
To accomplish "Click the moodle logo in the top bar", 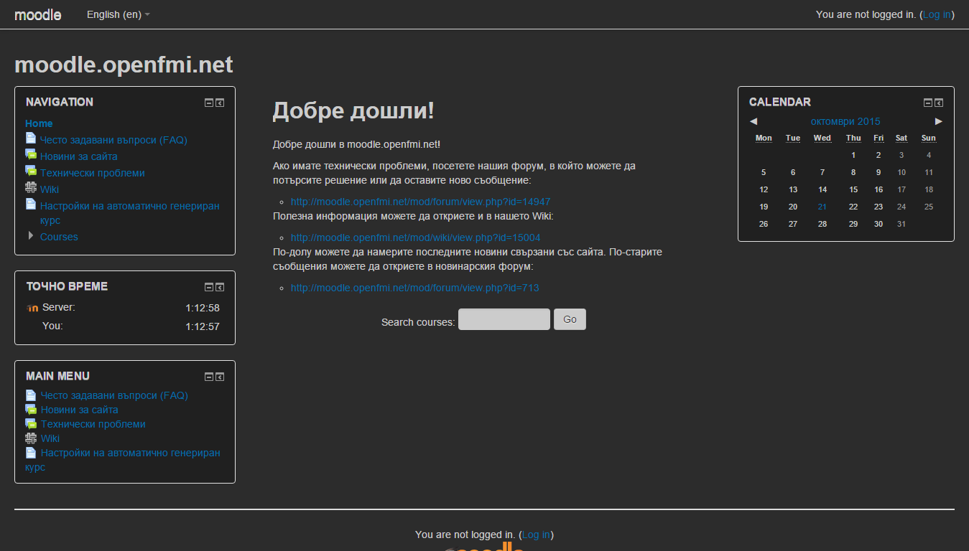I will pyautogui.click(x=37, y=14).
